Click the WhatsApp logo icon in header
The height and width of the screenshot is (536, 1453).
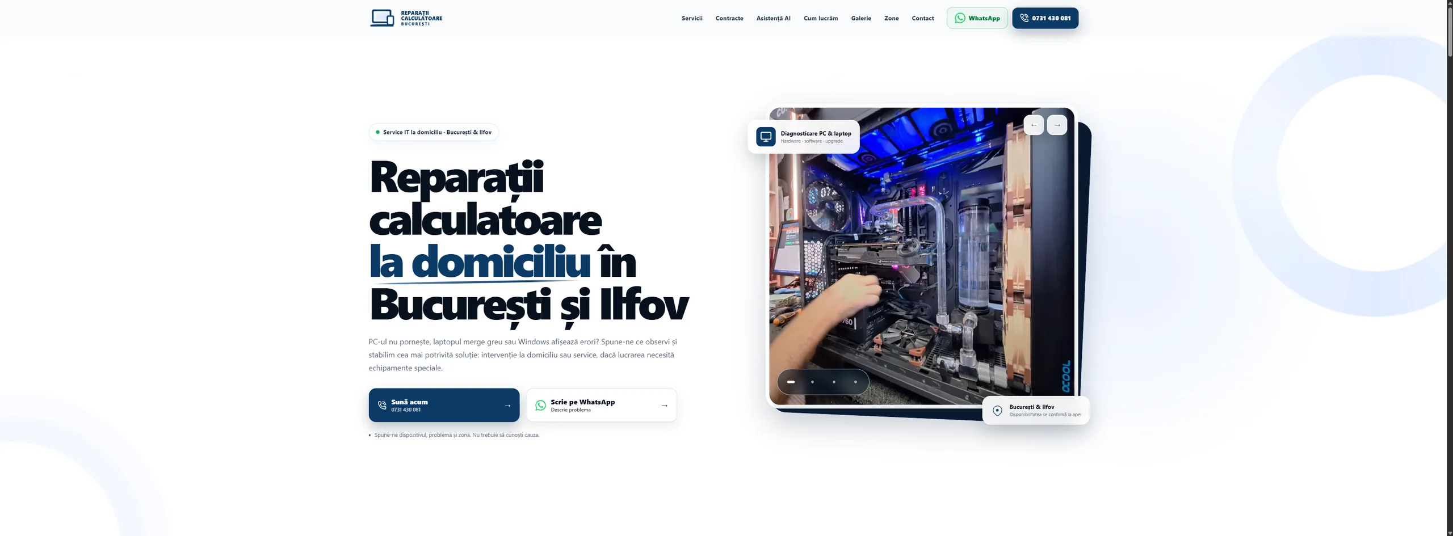coord(960,18)
